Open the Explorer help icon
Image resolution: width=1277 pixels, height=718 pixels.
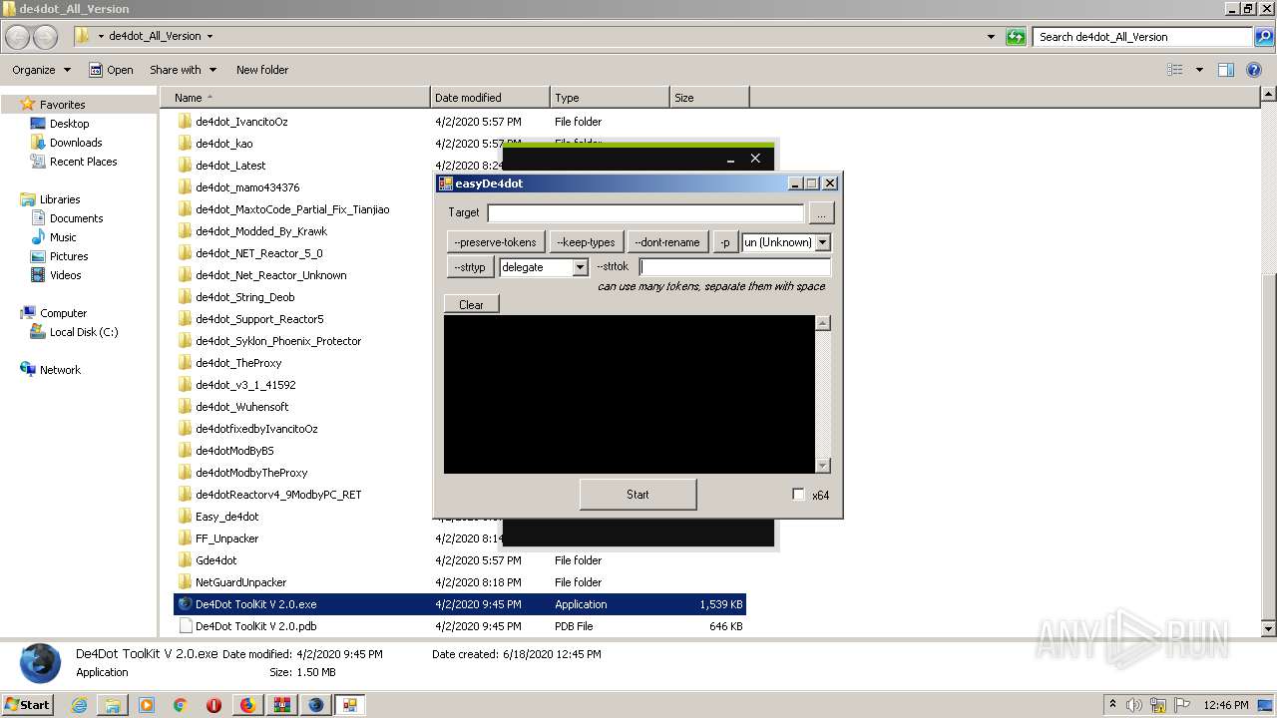click(x=1256, y=70)
